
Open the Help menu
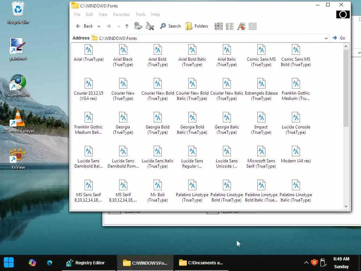[155, 14]
